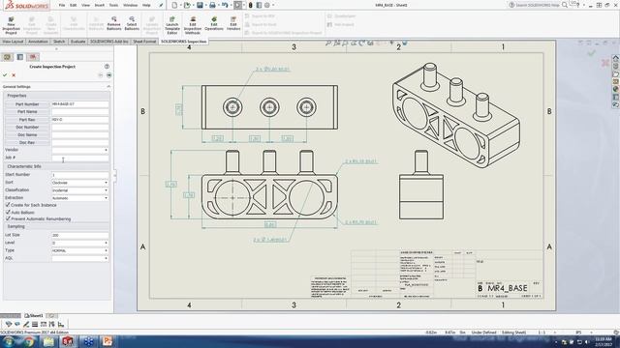Open the View menu
The height and width of the screenshot is (348, 620).
point(86,5)
